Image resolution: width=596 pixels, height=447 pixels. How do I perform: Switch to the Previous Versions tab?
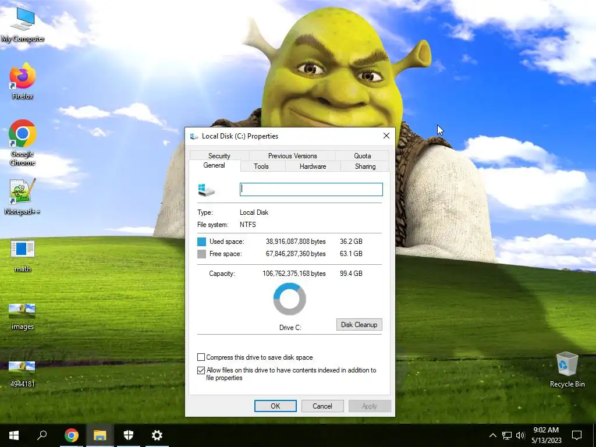tap(292, 156)
